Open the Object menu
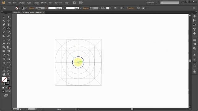This screenshot has height=111, width=198. point(22,3)
